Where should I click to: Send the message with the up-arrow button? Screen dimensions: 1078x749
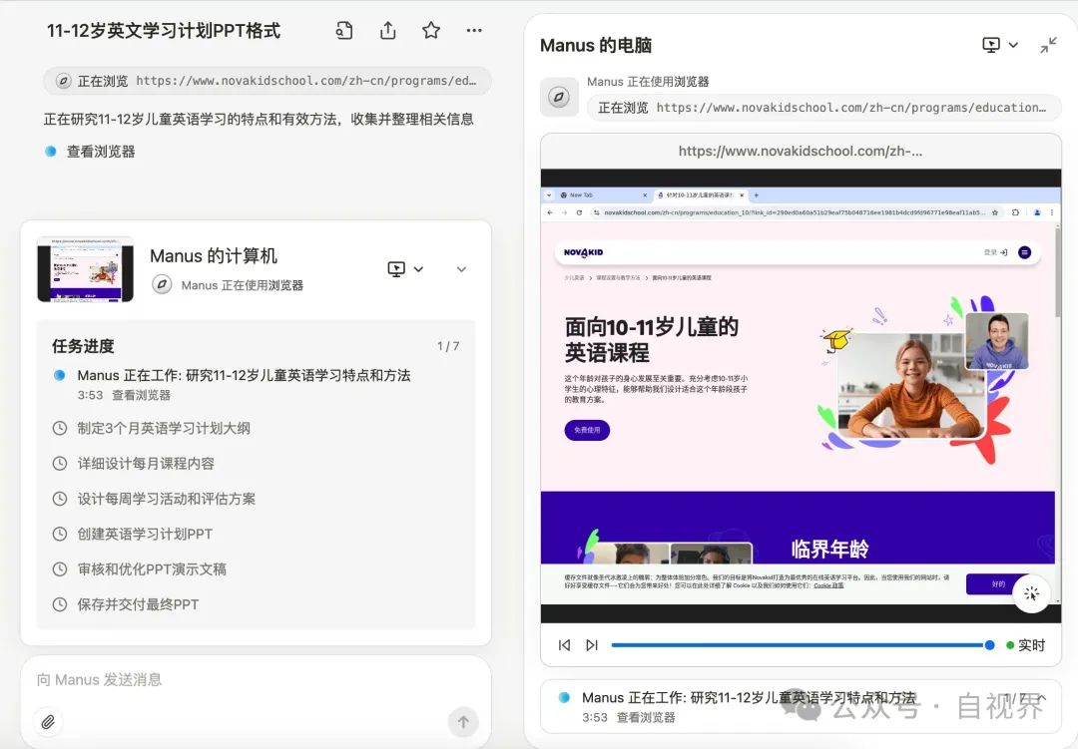463,721
